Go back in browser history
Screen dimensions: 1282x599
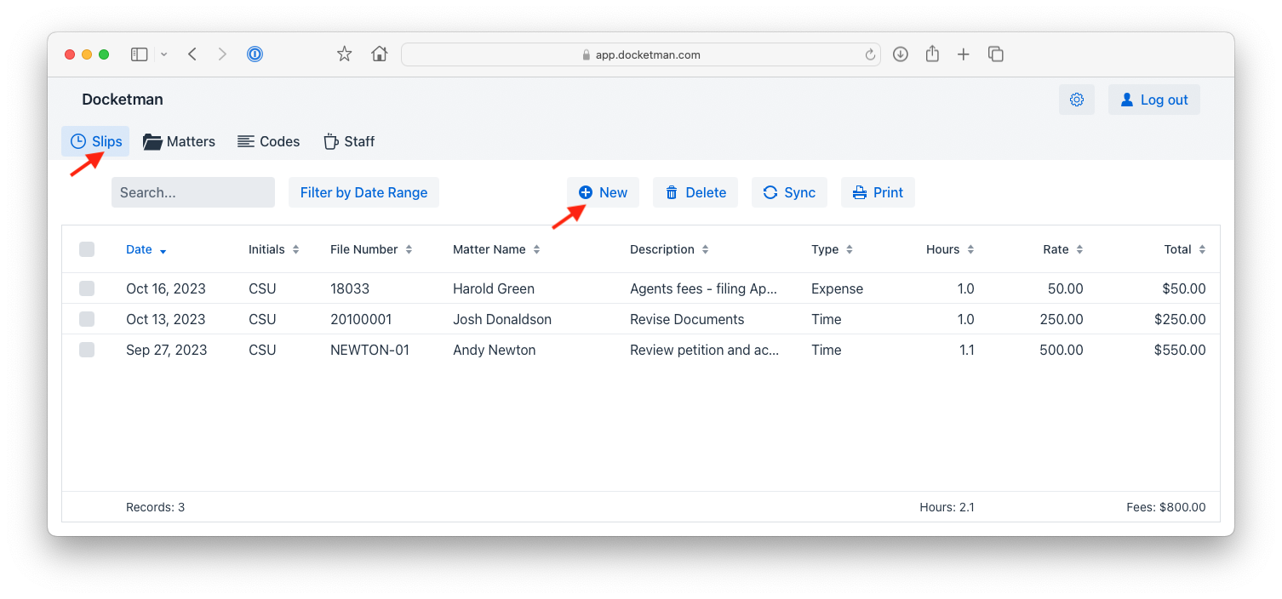tap(192, 54)
